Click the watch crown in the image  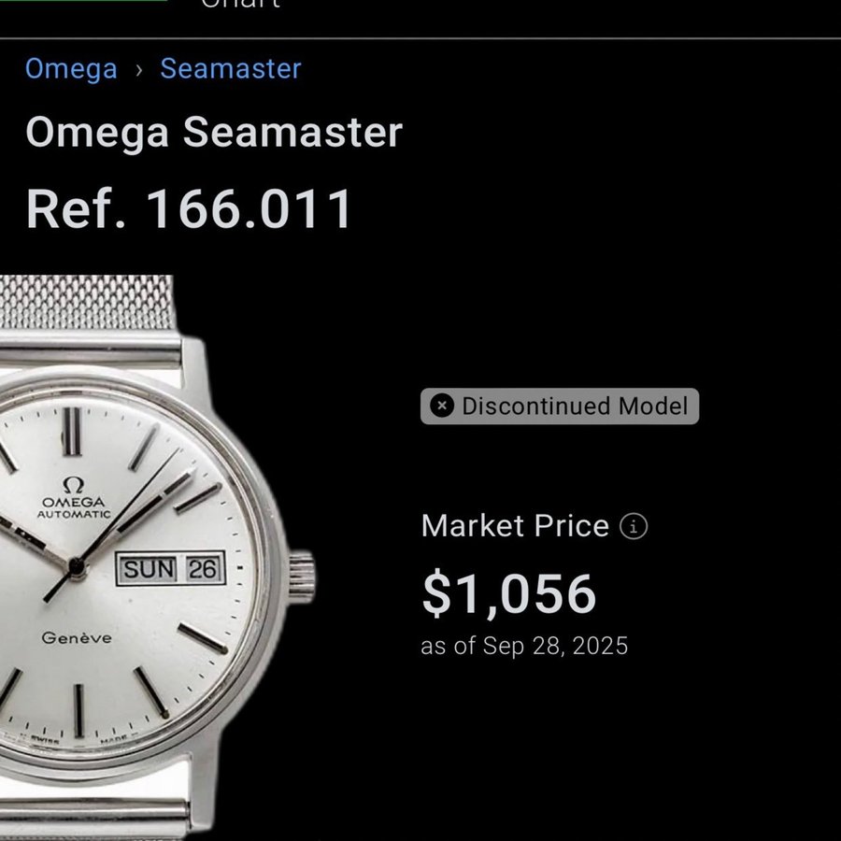point(302,577)
